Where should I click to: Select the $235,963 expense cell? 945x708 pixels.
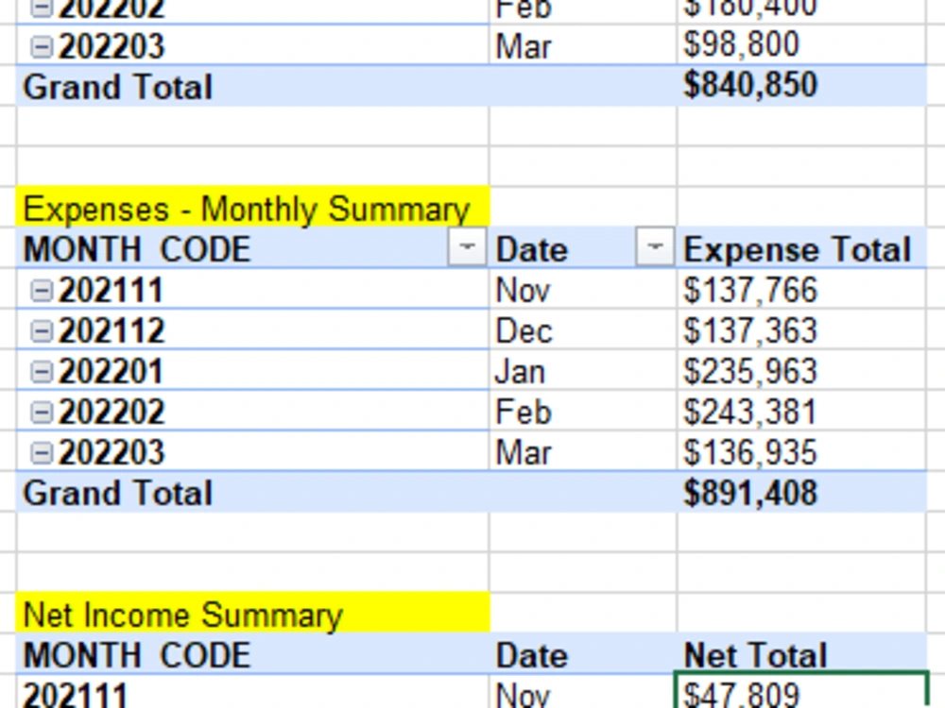tap(801, 370)
